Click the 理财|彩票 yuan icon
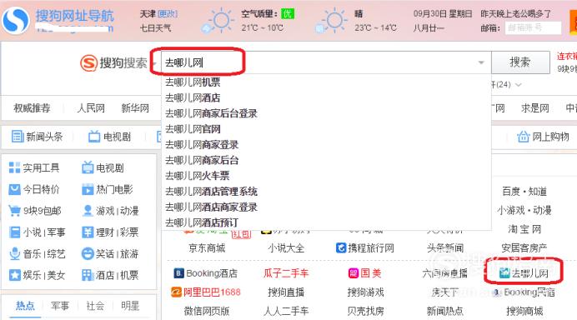Viewport: 577px width, 320px height. pyautogui.click(x=88, y=232)
